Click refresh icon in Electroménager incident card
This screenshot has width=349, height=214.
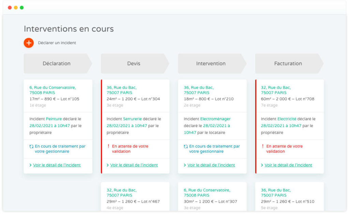click(186, 146)
